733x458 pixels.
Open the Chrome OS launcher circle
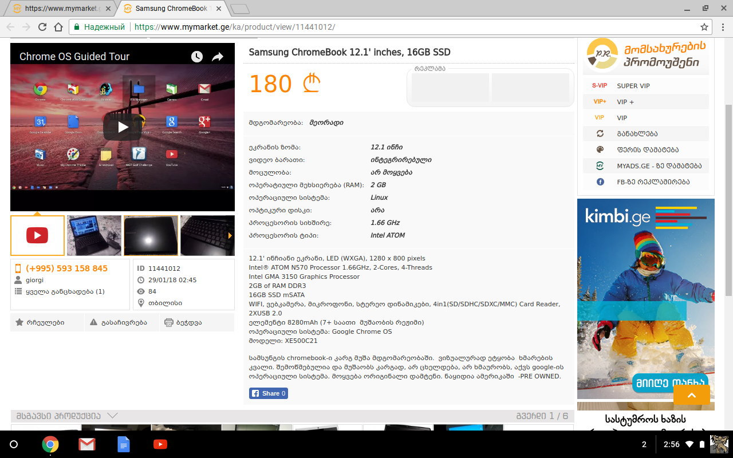14,444
